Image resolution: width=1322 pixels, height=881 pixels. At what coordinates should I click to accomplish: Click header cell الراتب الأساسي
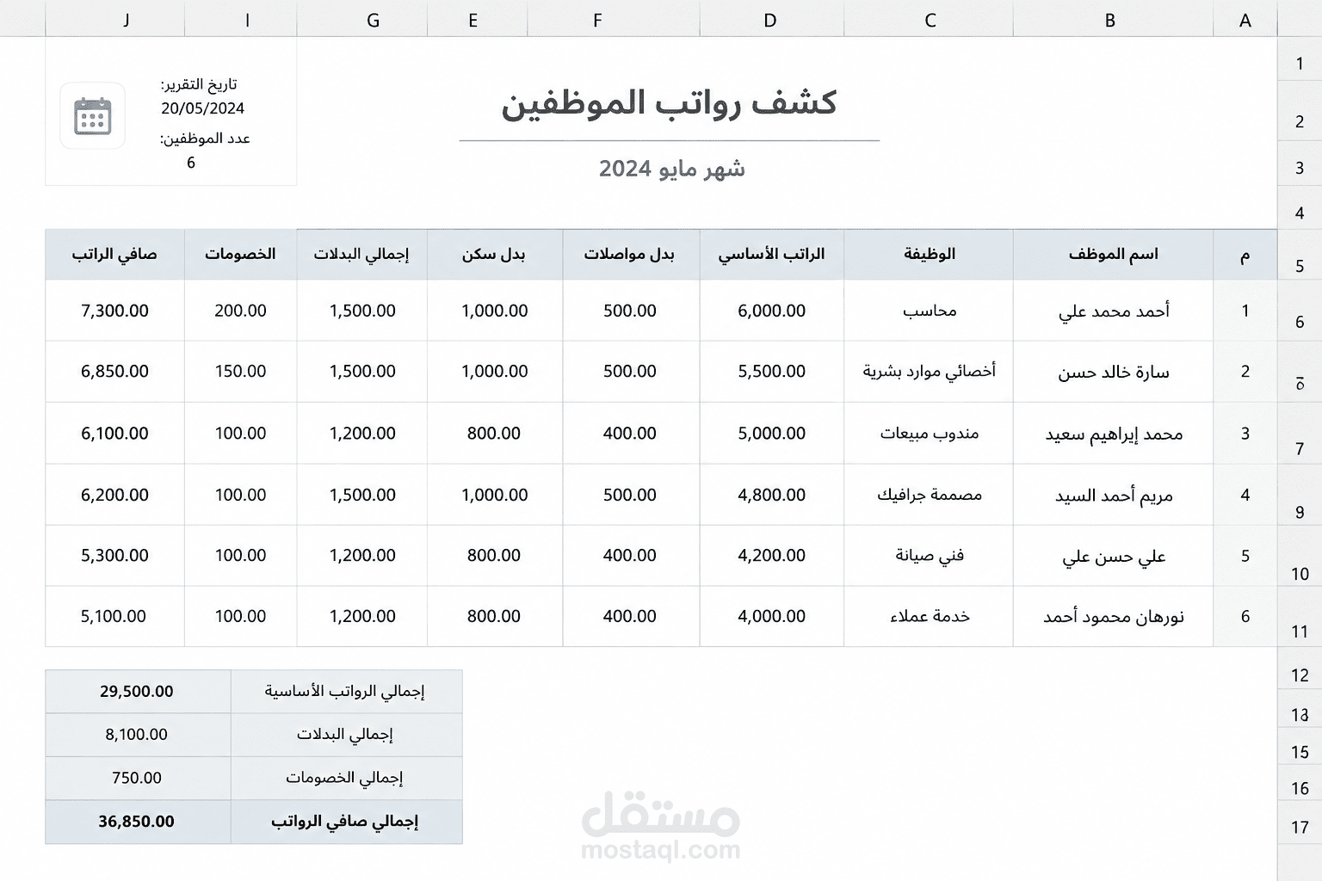coord(772,254)
